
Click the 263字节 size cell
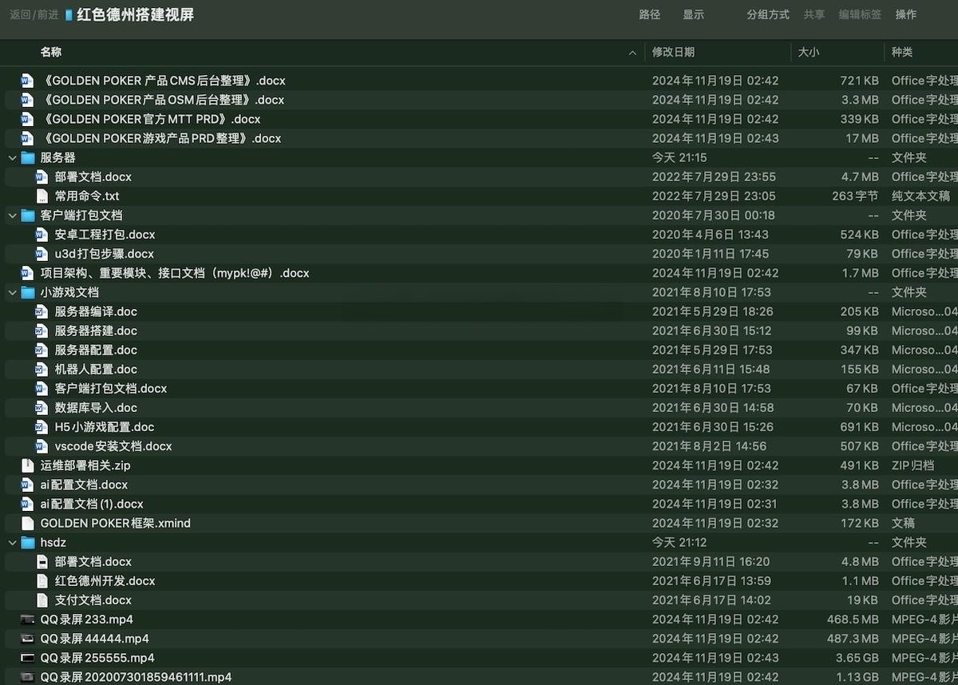pyautogui.click(x=855, y=196)
